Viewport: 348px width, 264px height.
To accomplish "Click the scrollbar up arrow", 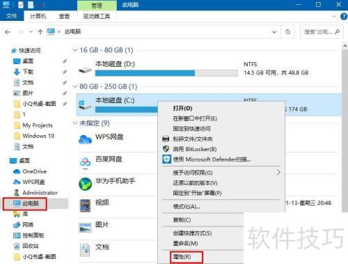I will [345, 46].
